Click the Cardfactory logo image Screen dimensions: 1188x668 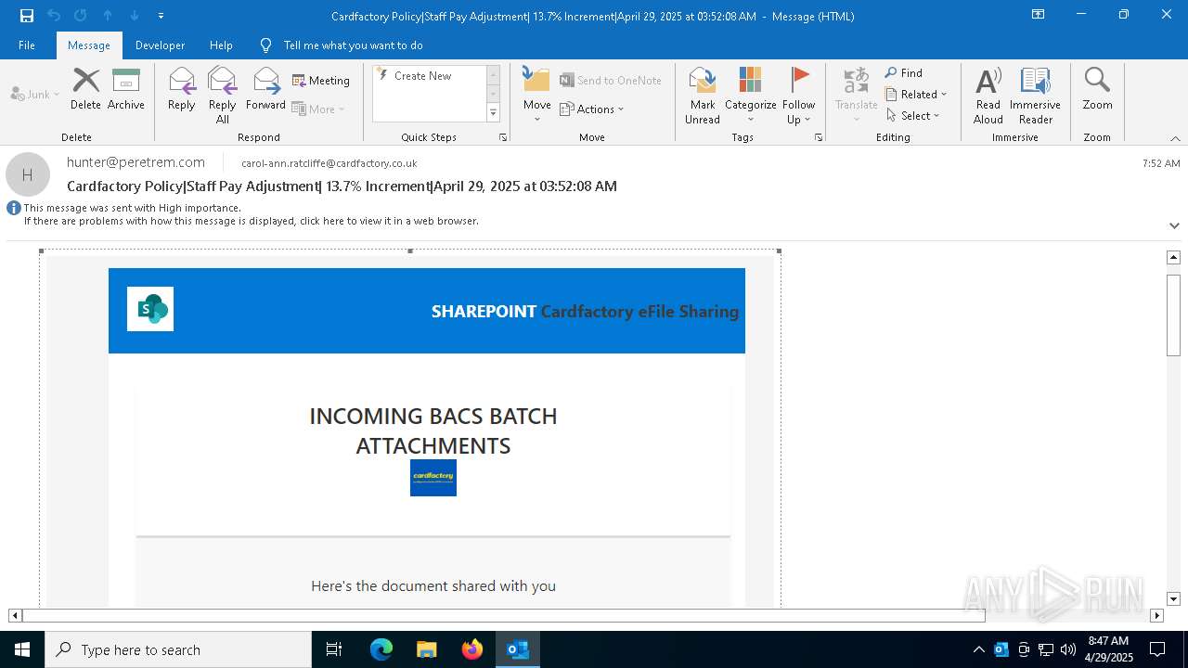tap(433, 478)
